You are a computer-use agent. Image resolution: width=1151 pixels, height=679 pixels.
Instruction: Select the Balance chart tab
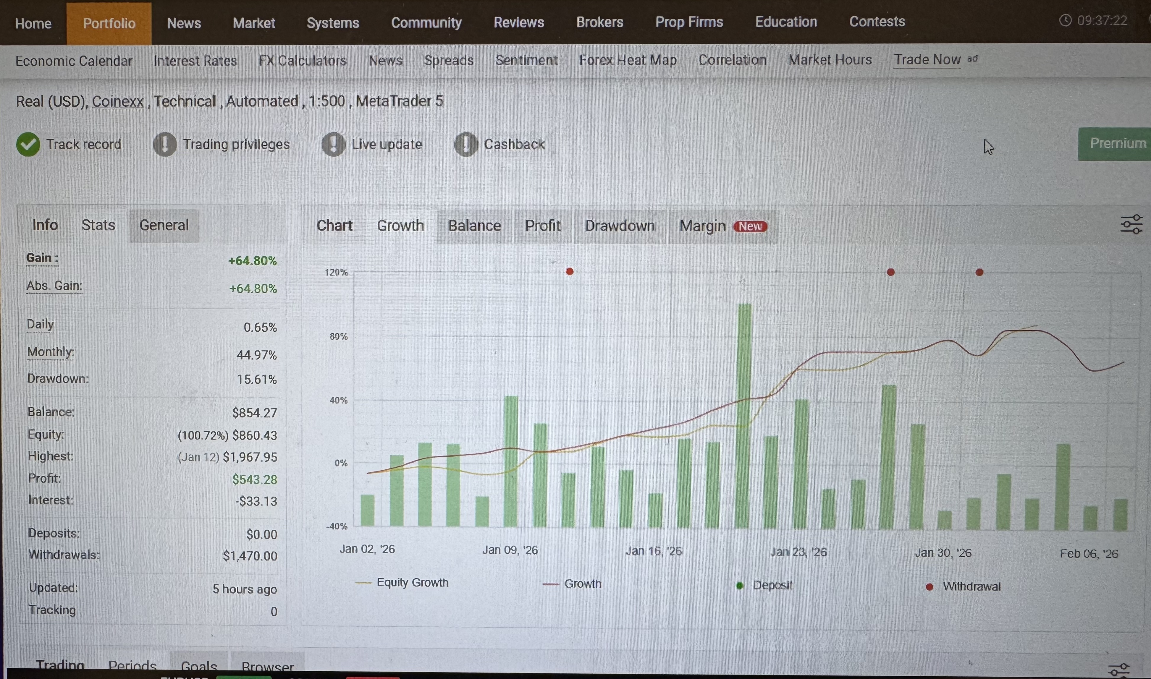[474, 226]
